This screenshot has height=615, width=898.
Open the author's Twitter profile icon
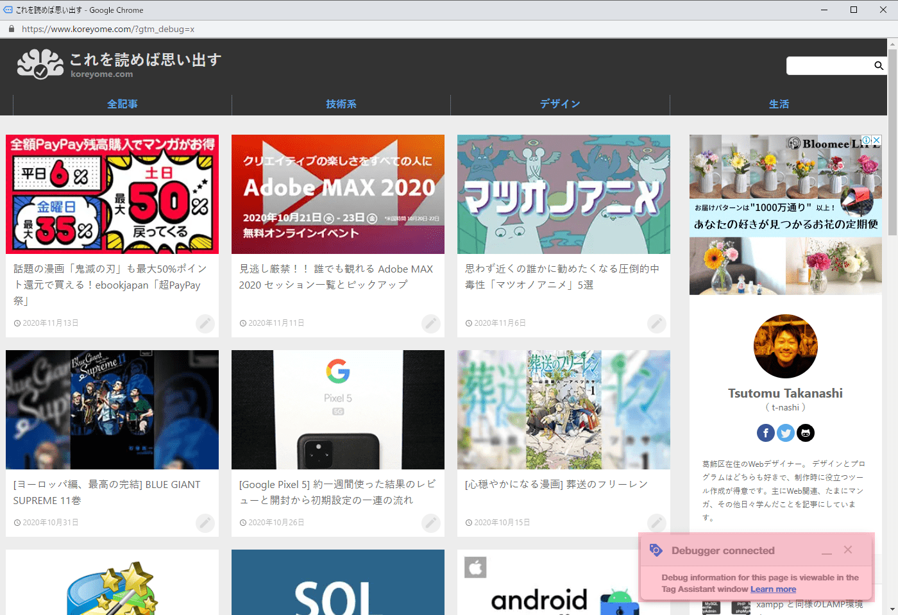(786, 433)
